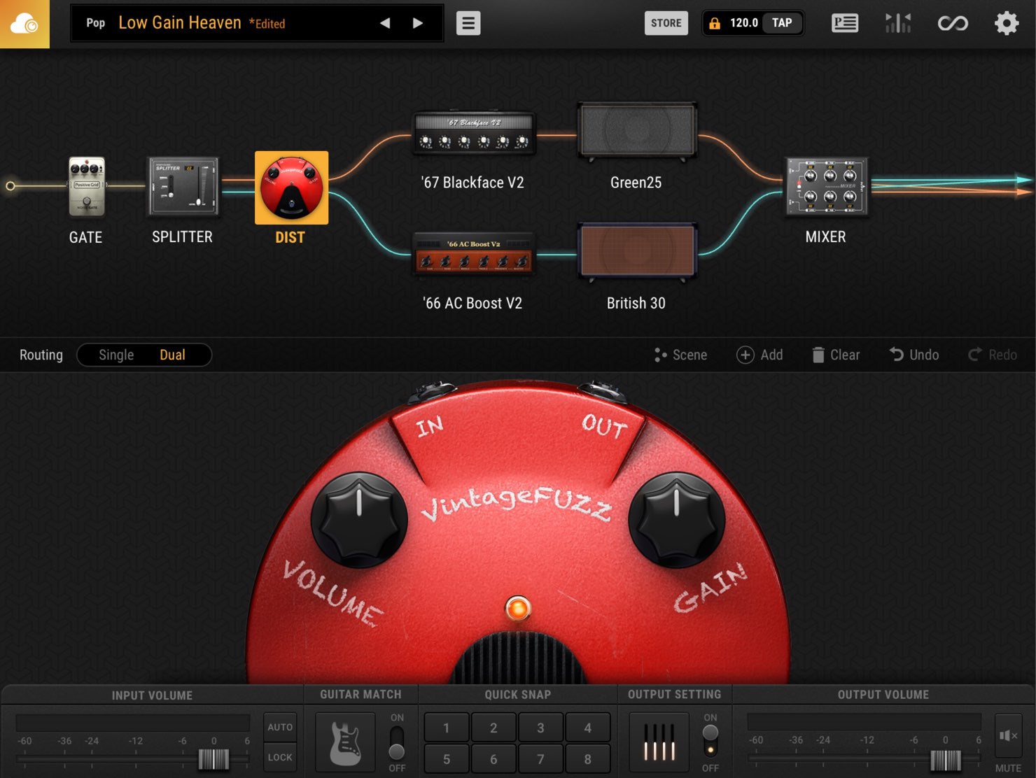
Task: Click Add to insert a module
Action: (x=760, y=355)
